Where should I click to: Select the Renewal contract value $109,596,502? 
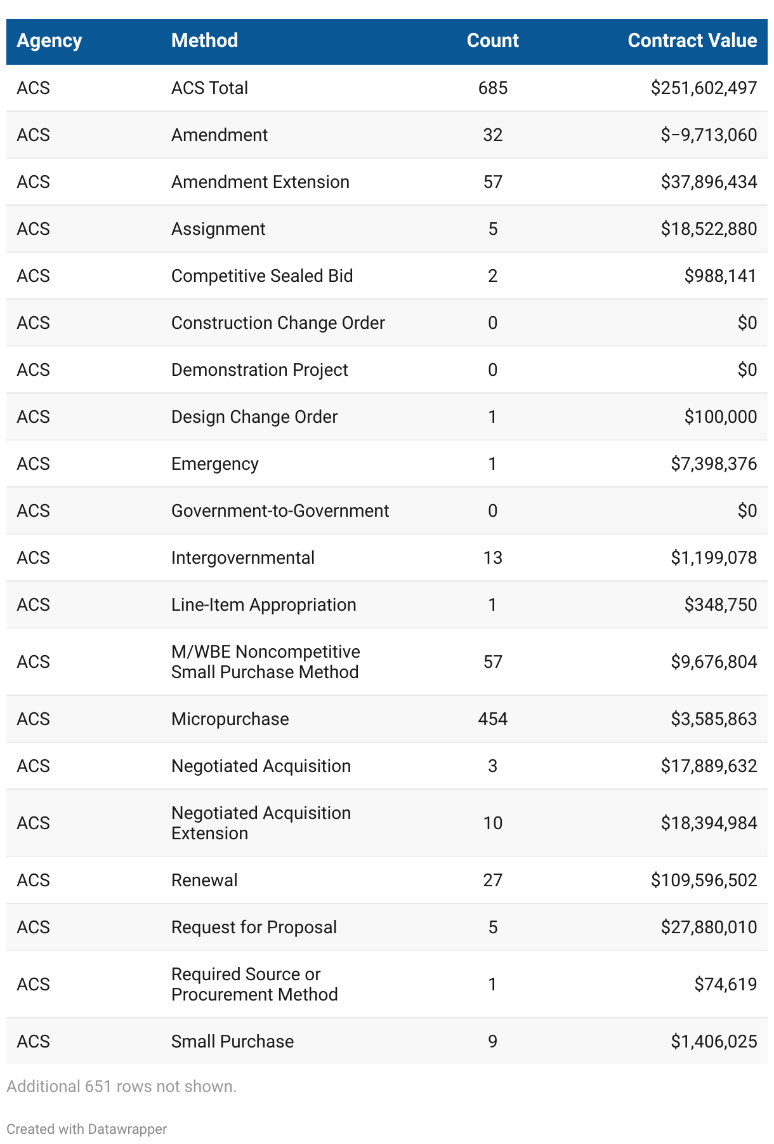[x=704, y=880]
